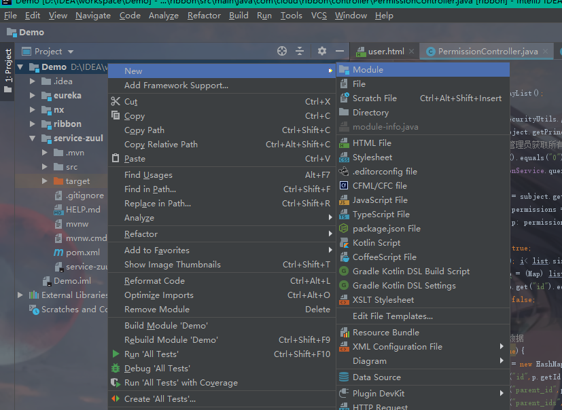Click the green Run 'All Tests' arrow icon
This screenshot has width=562, height=410.
point(116,354)
